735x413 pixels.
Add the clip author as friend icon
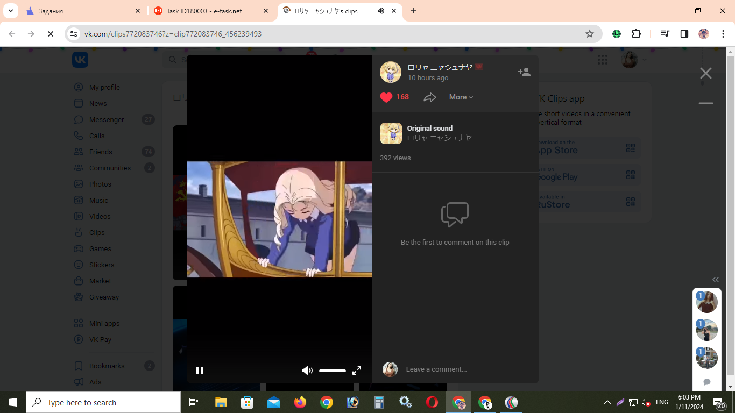pyautogui.click(x=524, y=72)
